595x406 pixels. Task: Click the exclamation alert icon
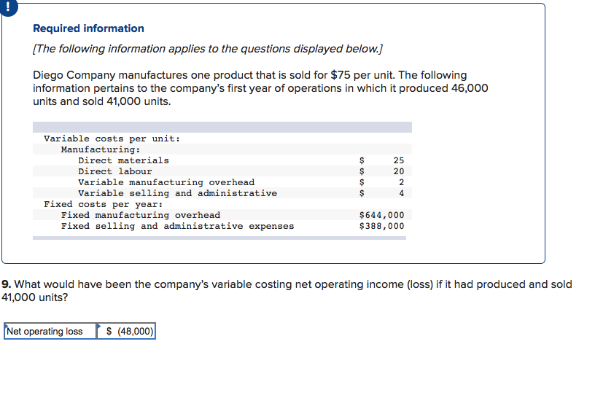coord(7,7)
